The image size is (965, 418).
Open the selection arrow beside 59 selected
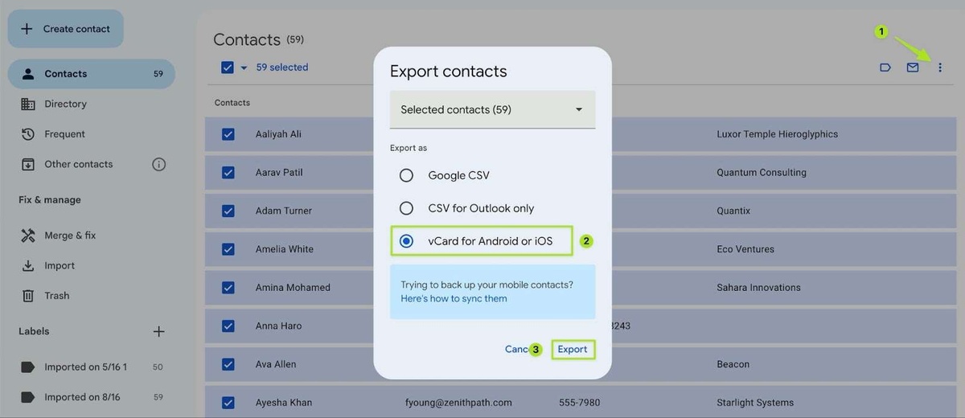tap(244, 68)
